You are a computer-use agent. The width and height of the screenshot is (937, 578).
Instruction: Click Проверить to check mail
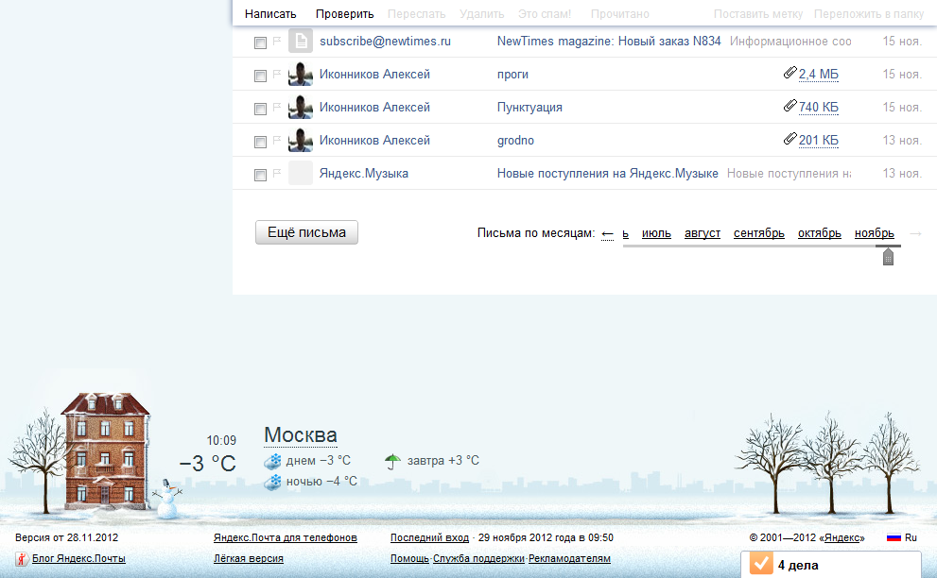click(x=345, y=14)
